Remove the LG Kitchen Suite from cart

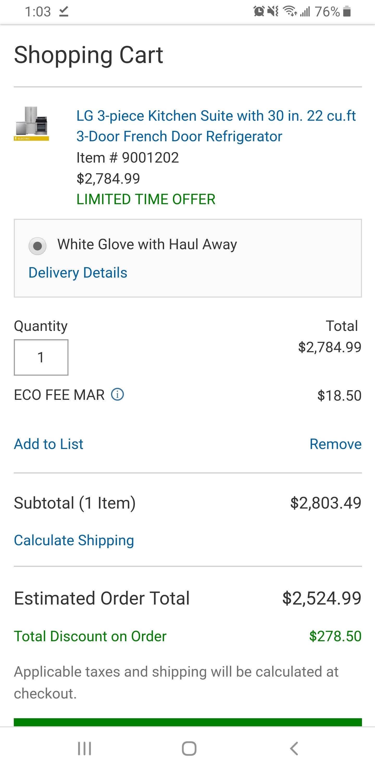tap(336, 444)
